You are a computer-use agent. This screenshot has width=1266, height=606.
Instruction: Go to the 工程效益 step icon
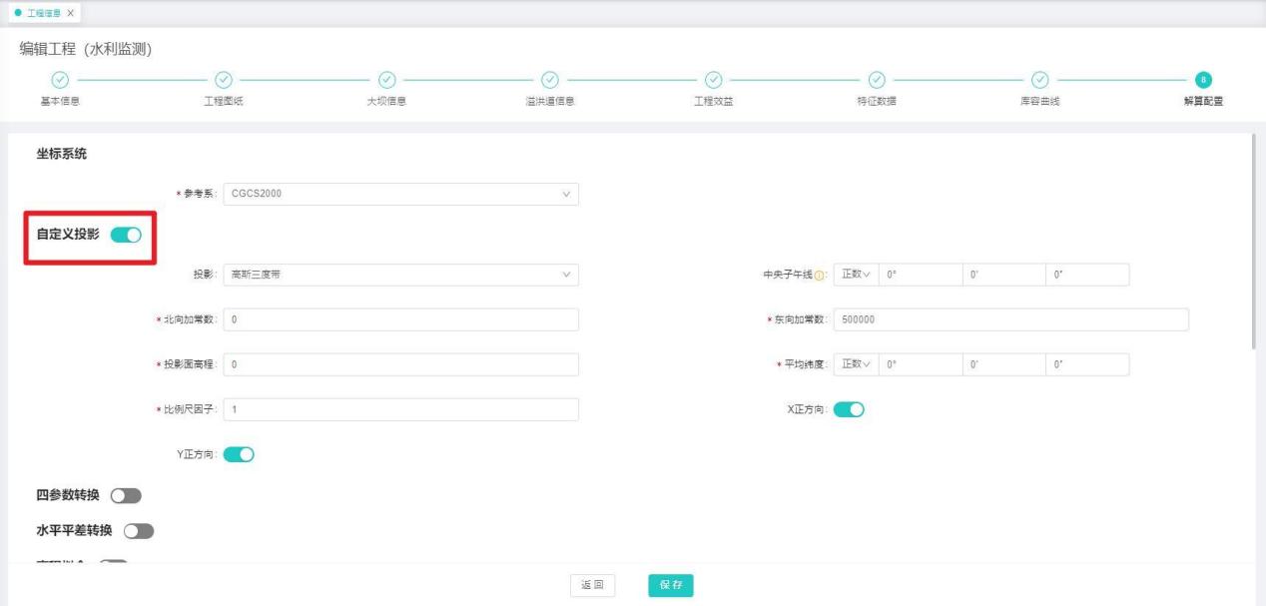click(713, 79)
